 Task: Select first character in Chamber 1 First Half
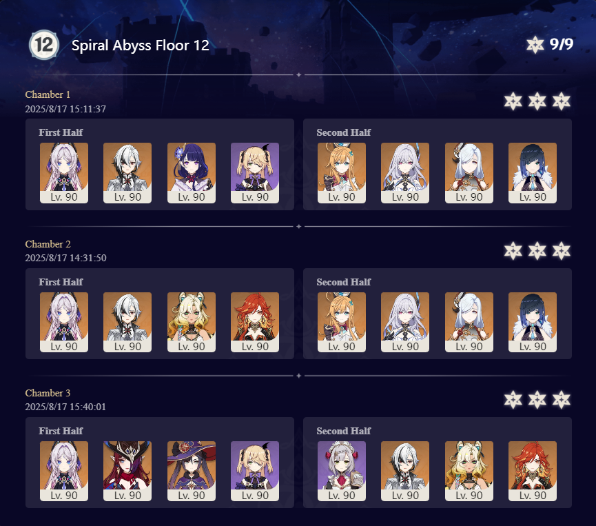click(x=64, y=172)
